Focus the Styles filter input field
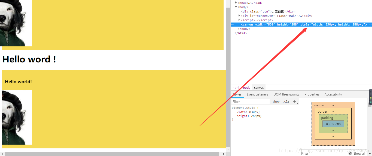The height and width of the screenshot is (156, 372). (251, 101)
